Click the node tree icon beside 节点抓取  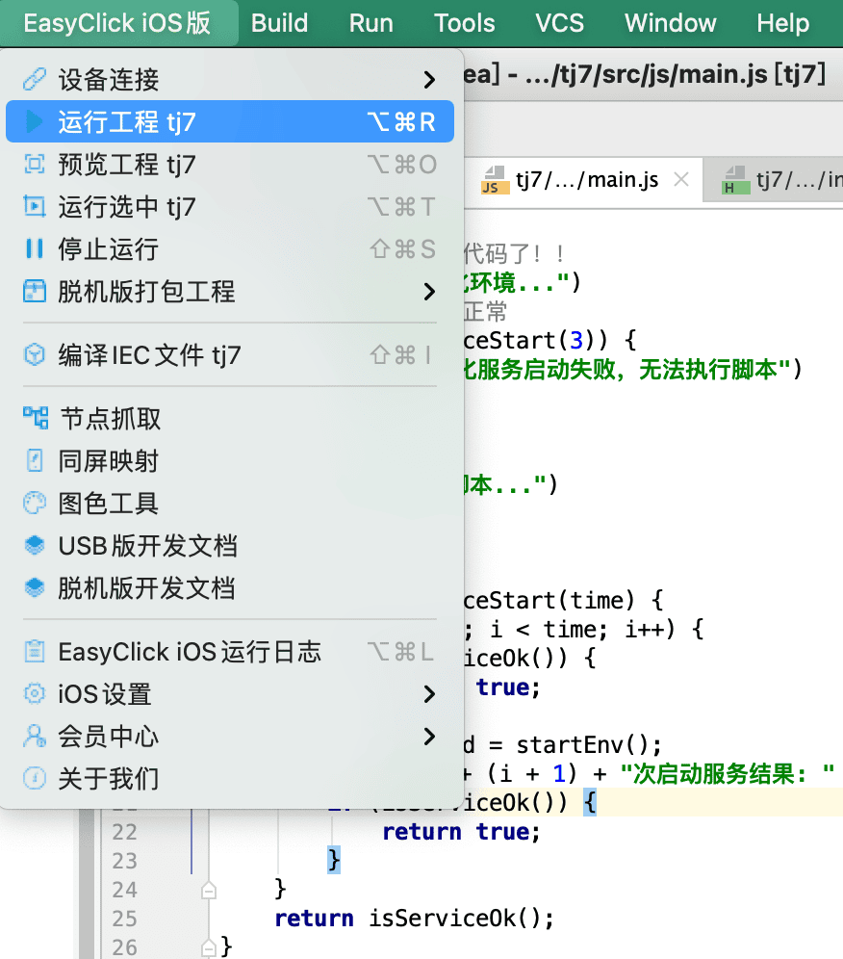36,418
